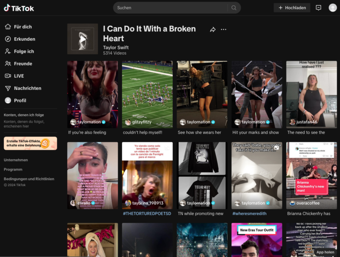Click caption TN while promoting new
Image resolution: width=340 pixels, height=257 pixels.
point(201,214)
